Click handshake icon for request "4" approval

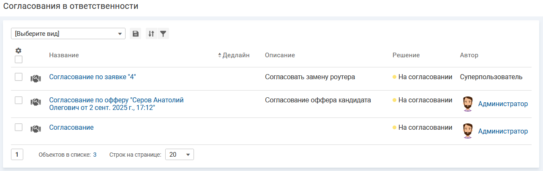click(x=35, y=78)
